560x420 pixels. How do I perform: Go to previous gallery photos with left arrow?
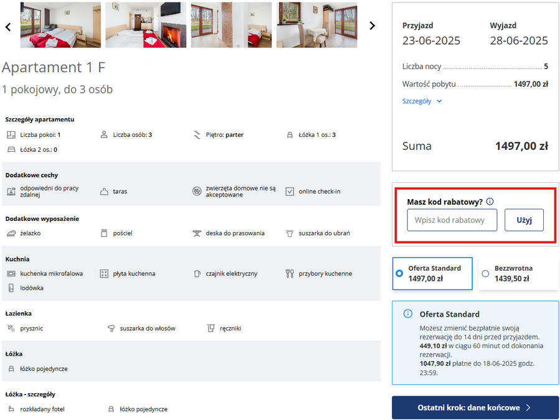pyautogui.click(x=8, y=27)
